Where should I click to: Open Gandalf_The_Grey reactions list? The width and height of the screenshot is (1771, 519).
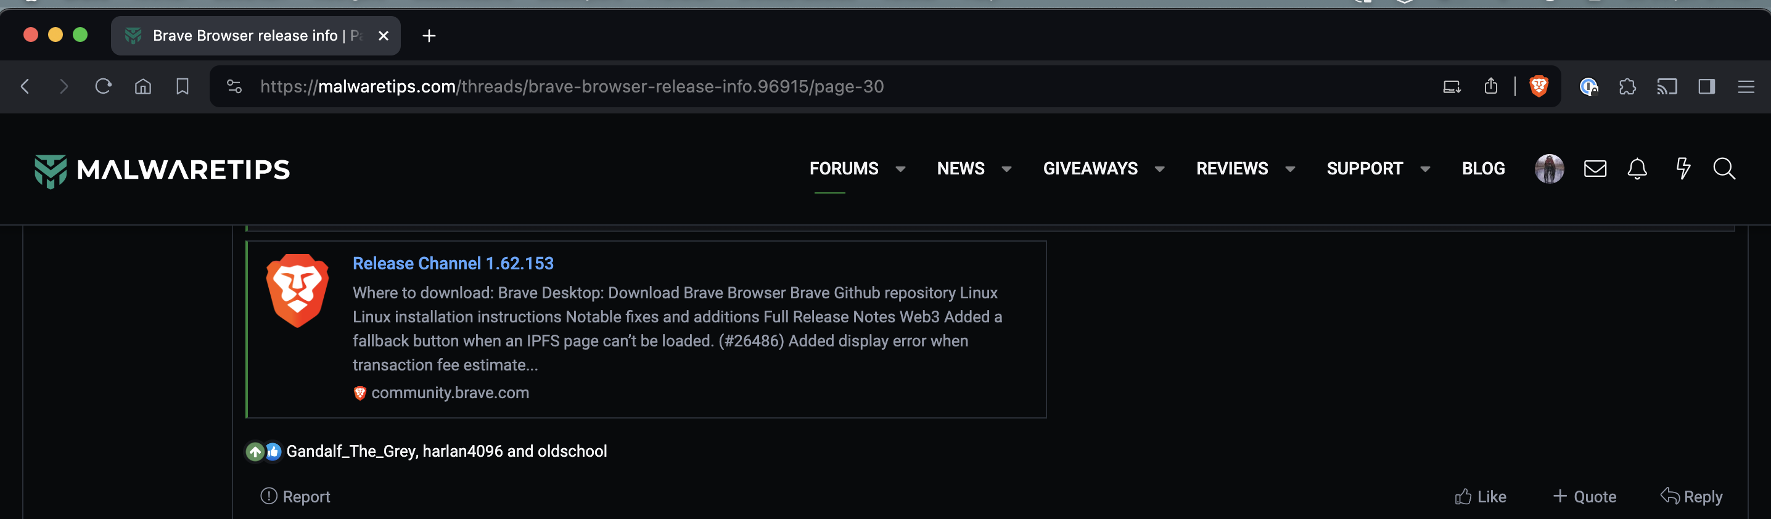[447, 452]
